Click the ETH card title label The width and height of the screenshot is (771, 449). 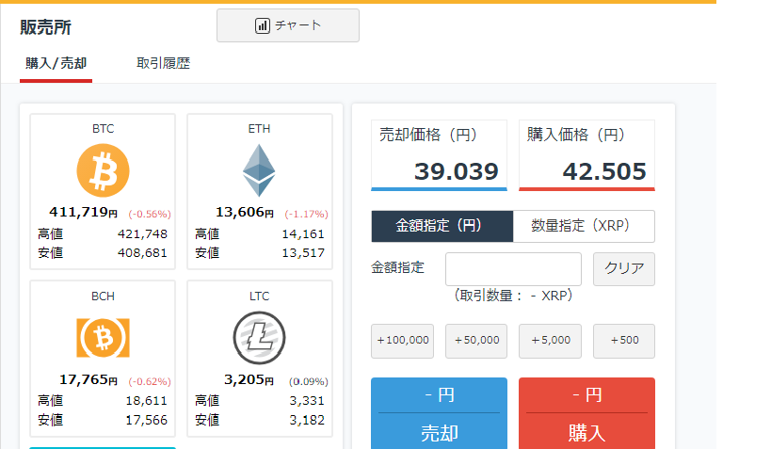pos(259,129)
